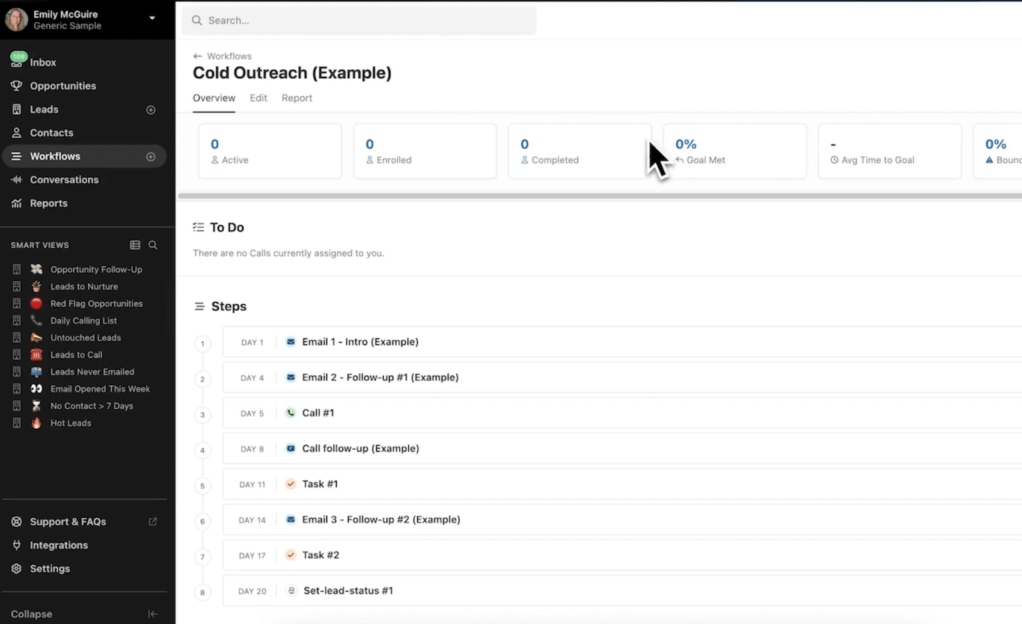Click the checkmark icon on Task #2
Viewport: 1022px width, 624px height.
[x=291, y=555]
